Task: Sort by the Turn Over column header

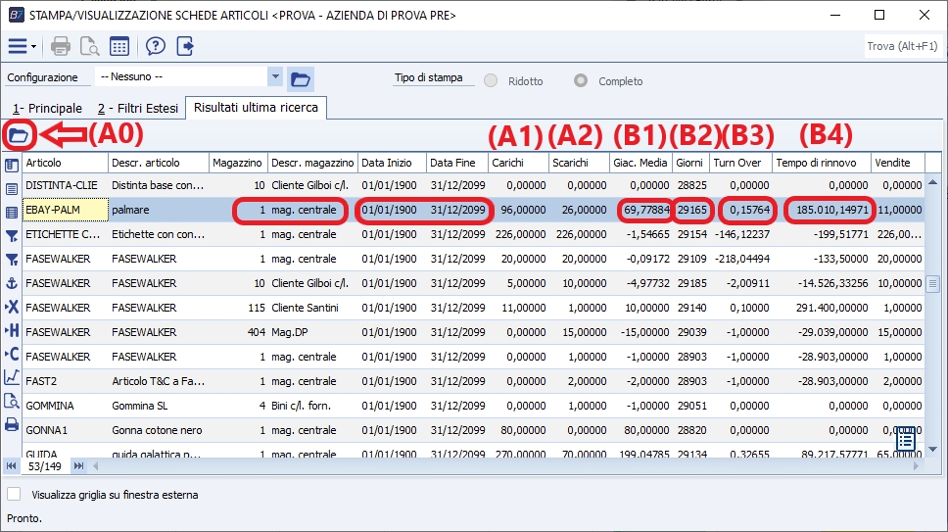Action: click(739, 163)
